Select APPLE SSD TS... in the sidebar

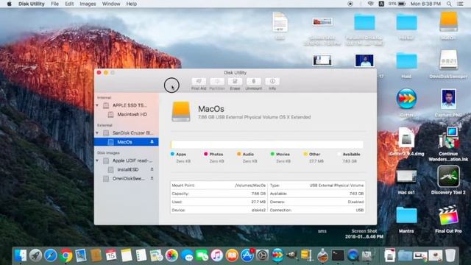point(127,105)
